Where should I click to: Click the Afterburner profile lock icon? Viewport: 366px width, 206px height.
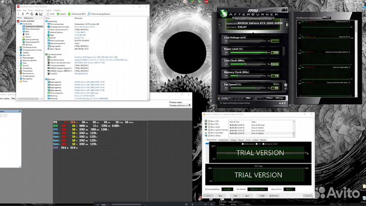219,98
